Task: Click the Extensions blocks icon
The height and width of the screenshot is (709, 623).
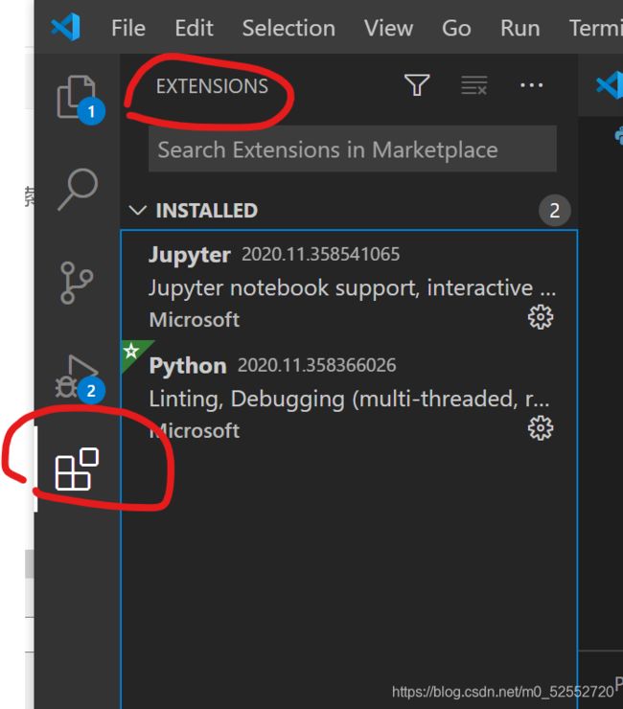Action: click(77, 469)
